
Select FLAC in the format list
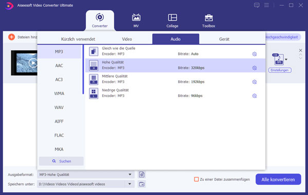coord(59,135)
